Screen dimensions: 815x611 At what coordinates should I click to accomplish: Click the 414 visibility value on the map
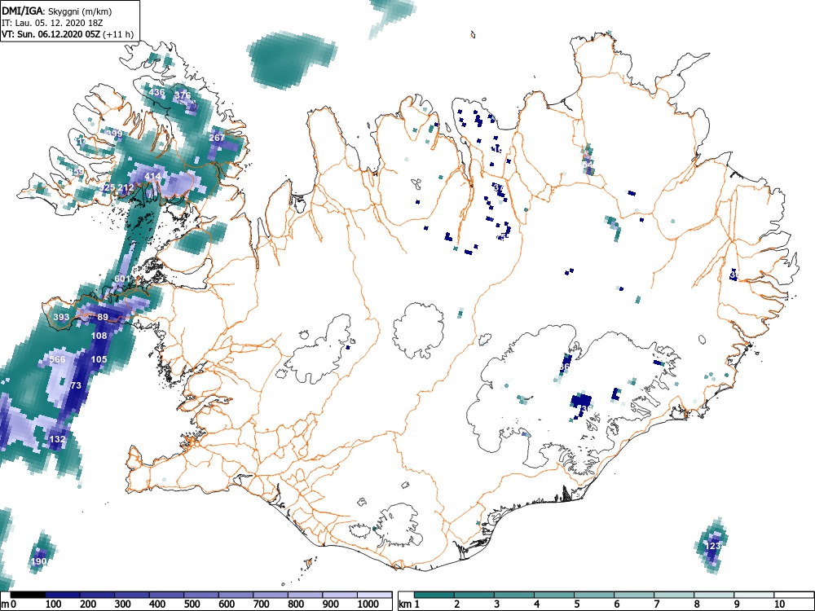[152, 176]
